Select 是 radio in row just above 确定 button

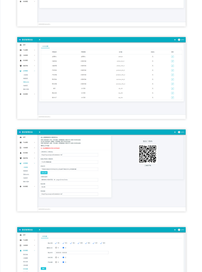[56, 262]
